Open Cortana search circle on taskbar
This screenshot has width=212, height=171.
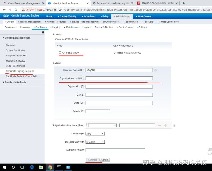click(13, 167)
